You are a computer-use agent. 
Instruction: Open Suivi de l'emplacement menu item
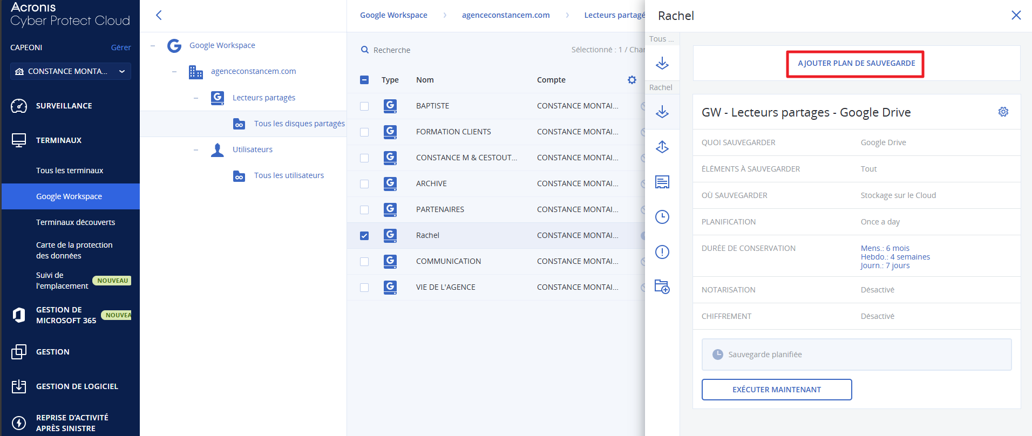(x=62, y=281)
